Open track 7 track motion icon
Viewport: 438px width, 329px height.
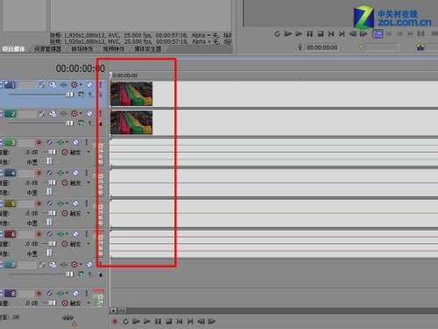click(x=53, y=265)
